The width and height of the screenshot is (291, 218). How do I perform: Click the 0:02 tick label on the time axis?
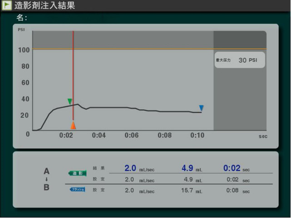click(x=66, y=135)
